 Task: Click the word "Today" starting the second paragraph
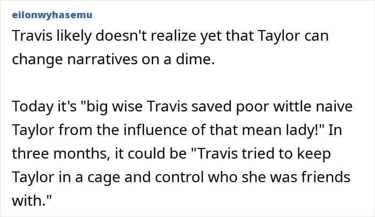(x=30, y=107)
